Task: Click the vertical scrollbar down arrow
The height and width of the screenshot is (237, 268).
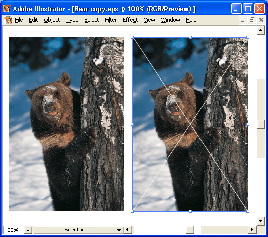Action: tap(260, 221)
